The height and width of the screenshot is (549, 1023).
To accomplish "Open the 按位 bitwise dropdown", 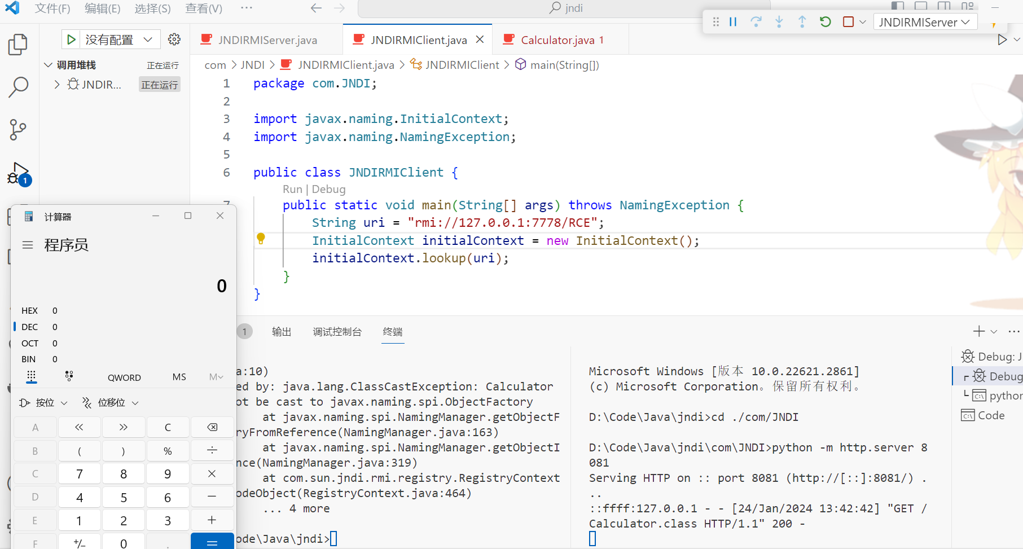I will tap(43, 403).
